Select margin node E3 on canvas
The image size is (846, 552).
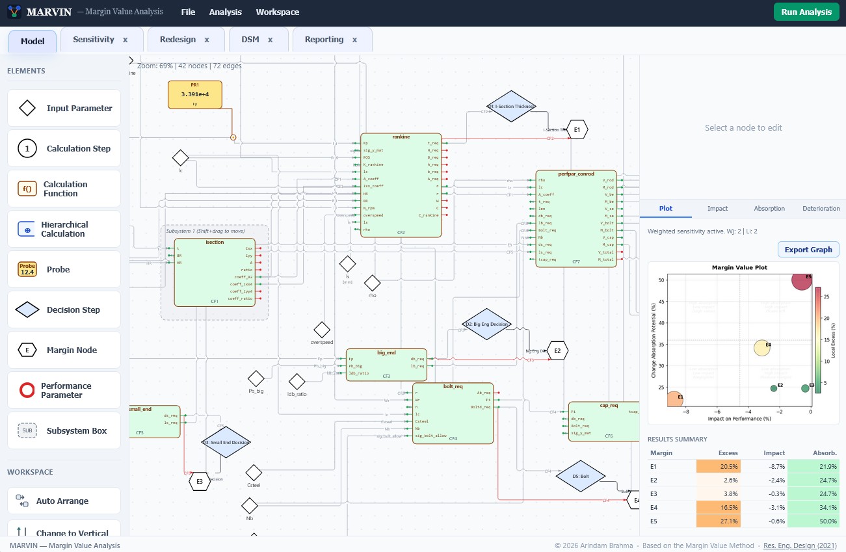pyautogui.click(x=200, y=482)
